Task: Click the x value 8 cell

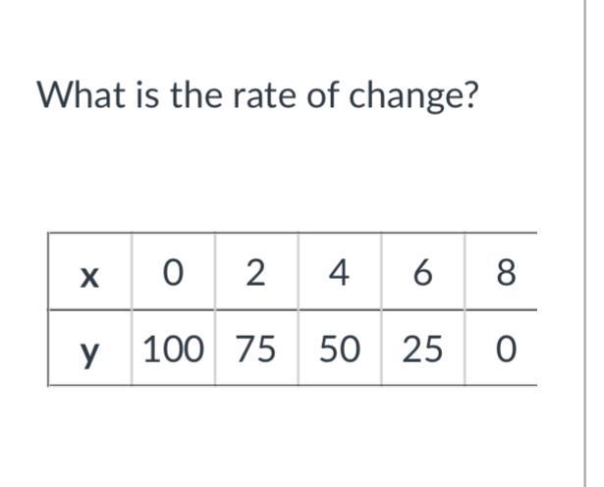Action: tap(501, 271)
